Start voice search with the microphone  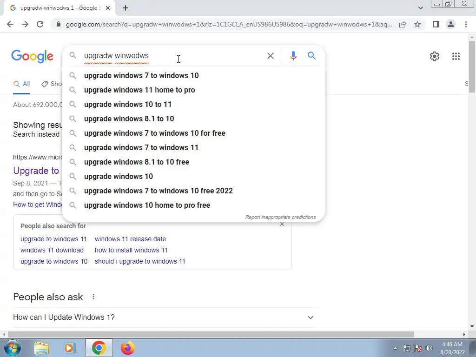pyautogui.click(x=293, y=56)
